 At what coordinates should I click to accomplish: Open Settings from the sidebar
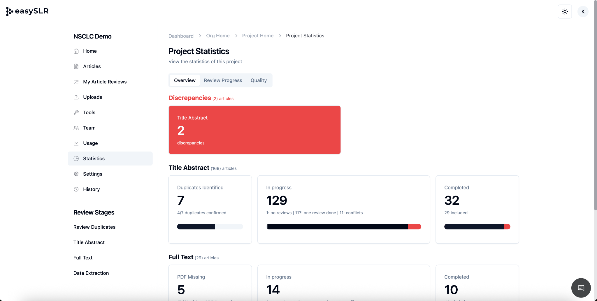click(x=92, y=174)
